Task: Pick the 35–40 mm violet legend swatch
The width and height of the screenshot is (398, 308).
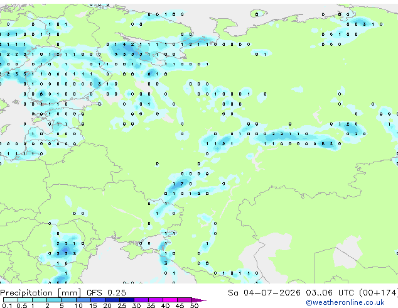Action: [x=156, y=300]
